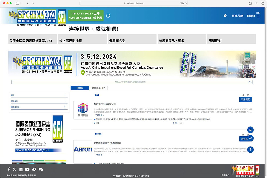Image resolution: width=267 pixels, height=178 pixels.
Task: Click the translate icon in address bar
Action: [x=182, y=3]
